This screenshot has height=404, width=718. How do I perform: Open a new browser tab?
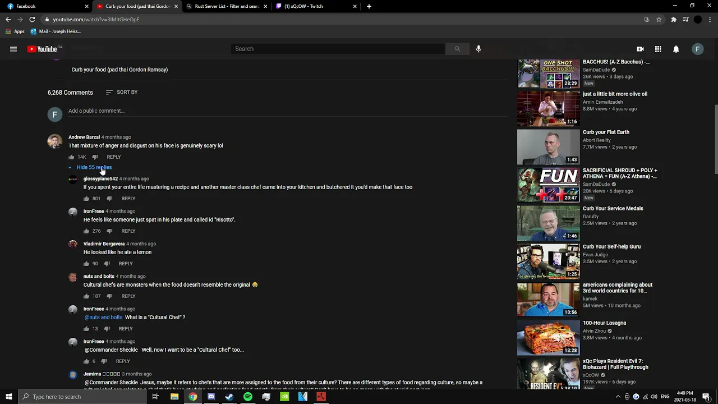369,6
